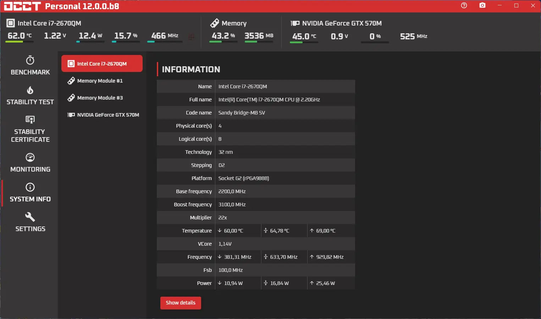
Task: Click the 2200,0 MHz base frequency value
Action: 232,191
